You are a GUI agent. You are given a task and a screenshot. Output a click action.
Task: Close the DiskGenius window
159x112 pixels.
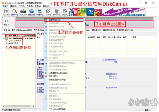coord(153,3)
